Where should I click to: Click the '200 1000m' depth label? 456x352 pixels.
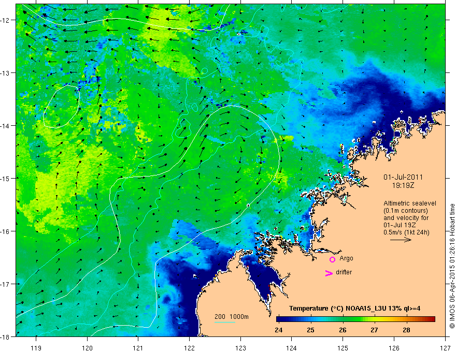point(232,317)
